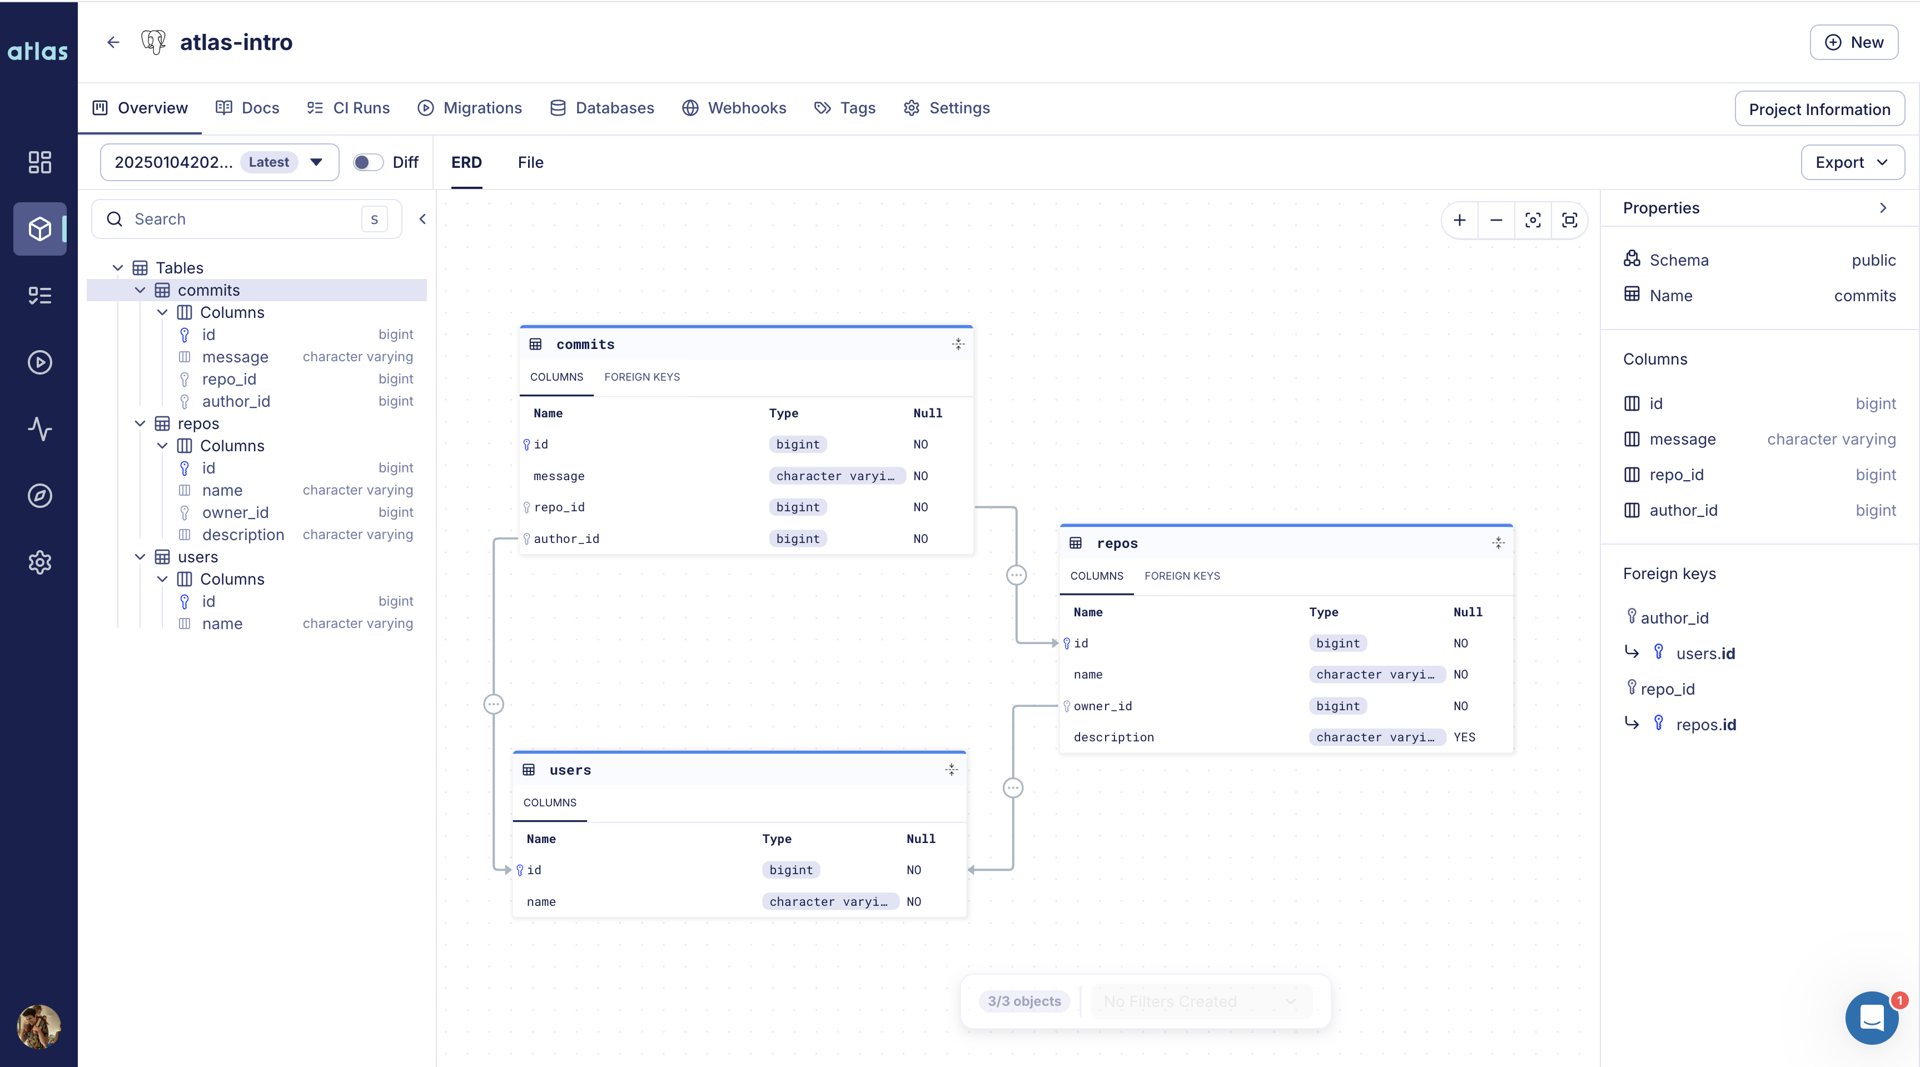Click the compass icon in left sidebar
The height and width of the screenshot is (1067, 1920).
tap(39, 496)
